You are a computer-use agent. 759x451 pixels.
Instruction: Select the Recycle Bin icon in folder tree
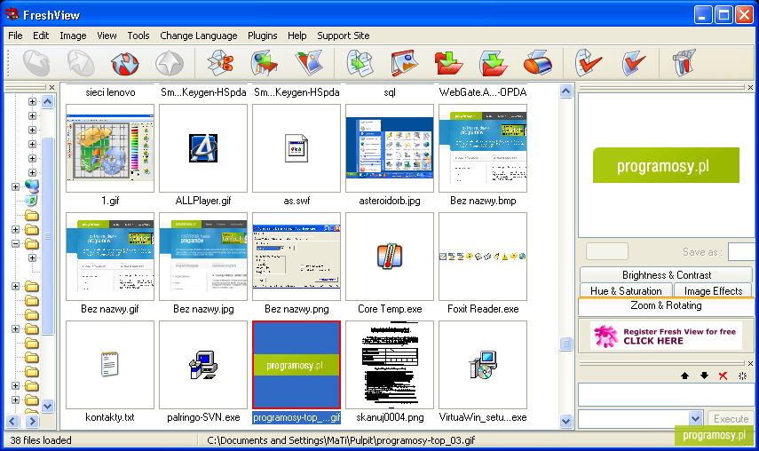[31, 201]
